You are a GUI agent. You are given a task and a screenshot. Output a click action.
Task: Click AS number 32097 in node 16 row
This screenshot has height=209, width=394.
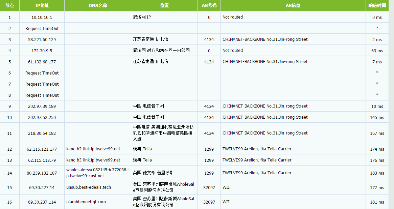(x=209, y=202)
